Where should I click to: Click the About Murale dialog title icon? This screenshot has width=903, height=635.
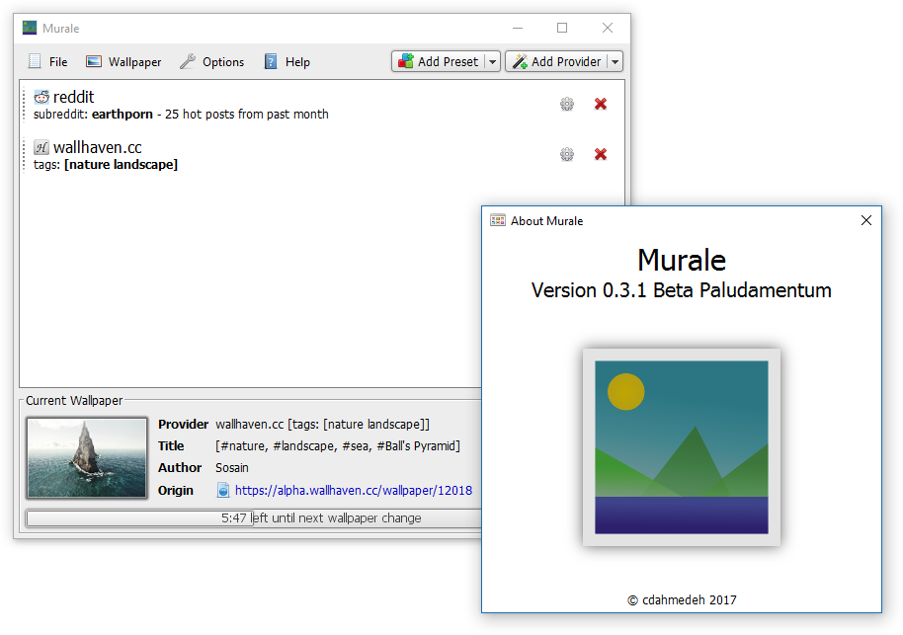pos(498,220)
